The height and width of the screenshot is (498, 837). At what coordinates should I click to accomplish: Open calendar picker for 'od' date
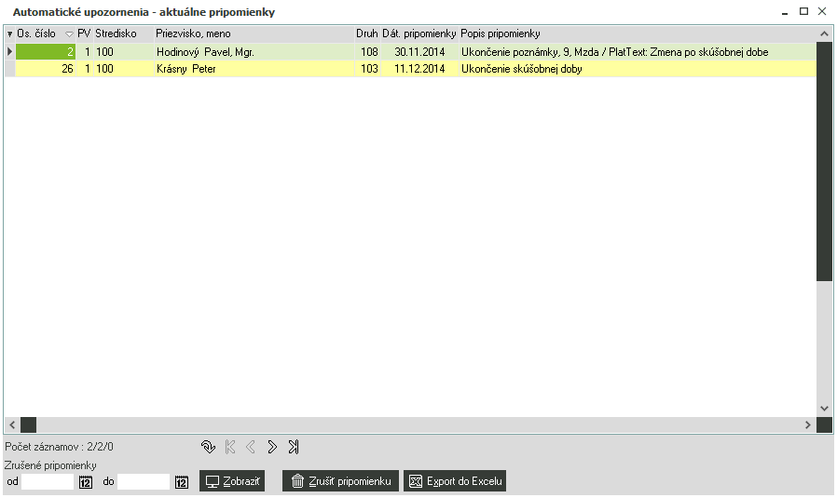[86, 482]
